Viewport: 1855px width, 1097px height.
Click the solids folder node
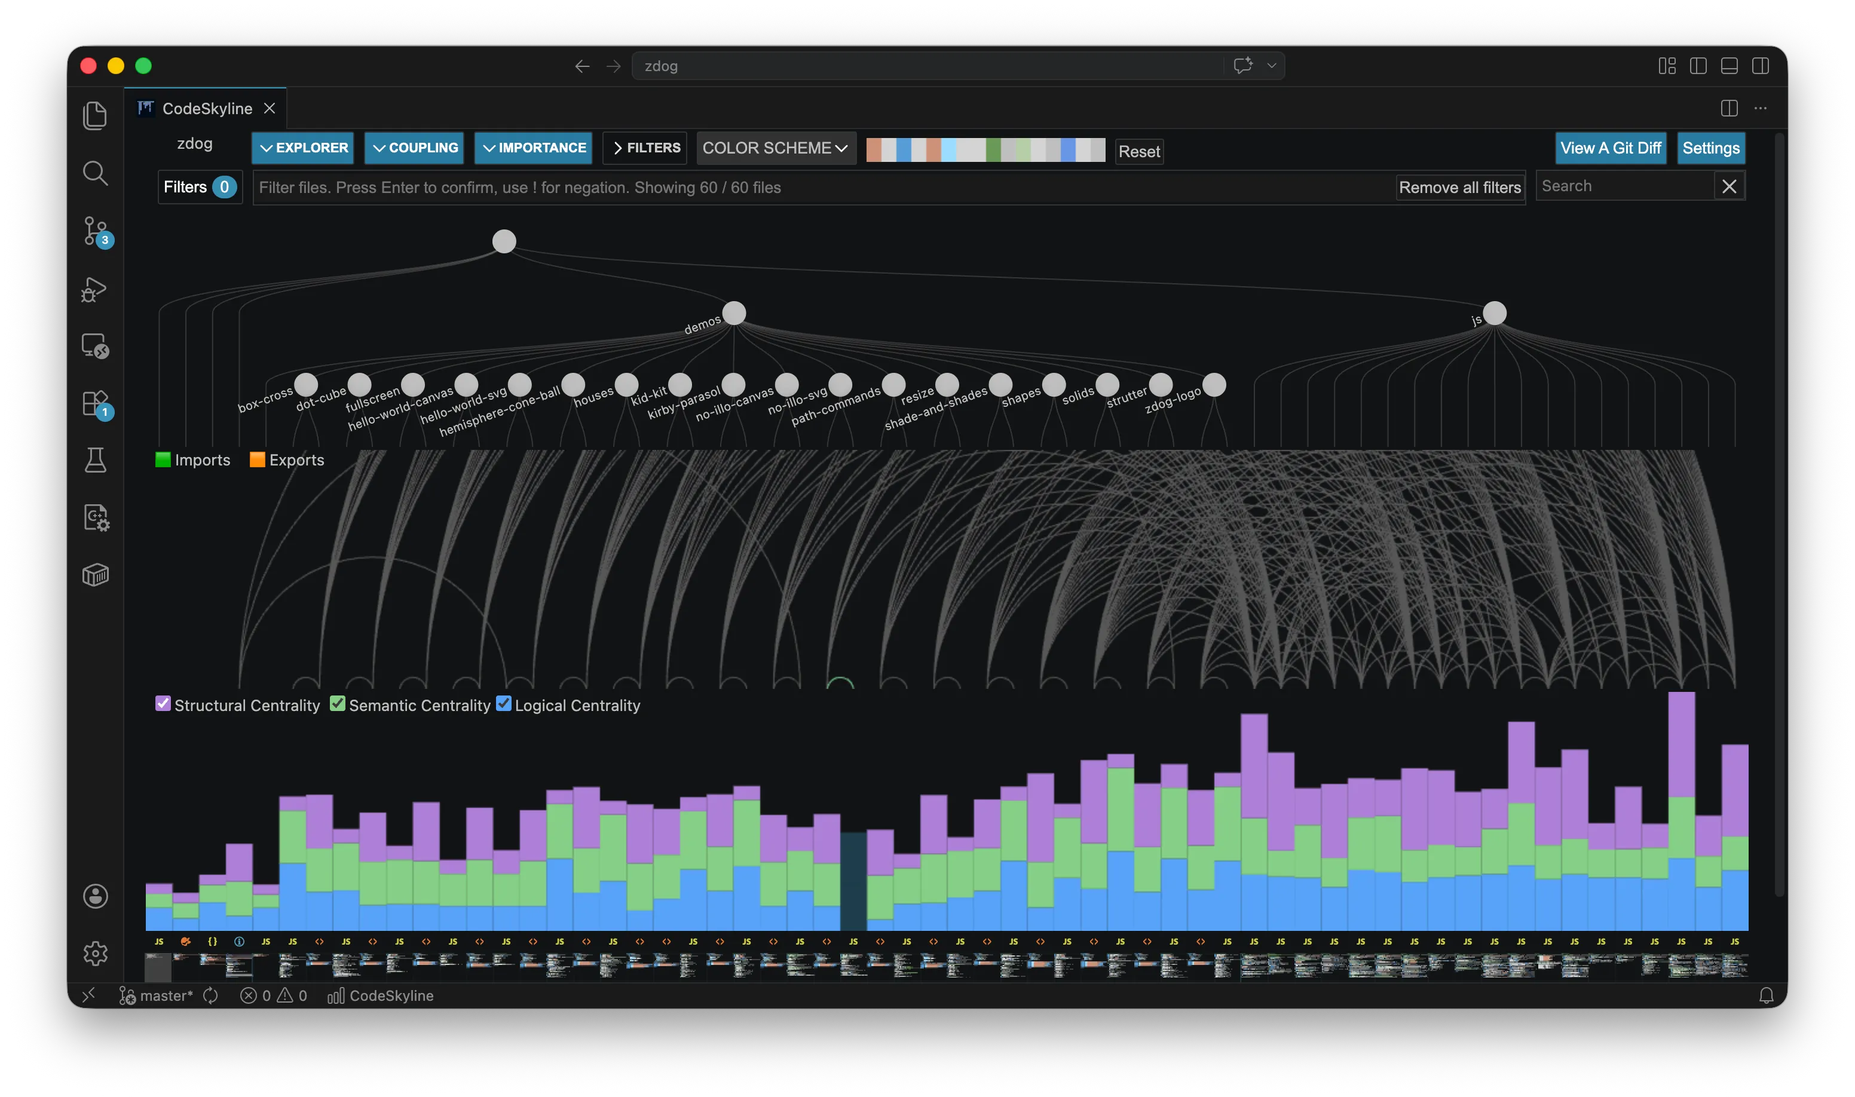tap(1107, 384)
